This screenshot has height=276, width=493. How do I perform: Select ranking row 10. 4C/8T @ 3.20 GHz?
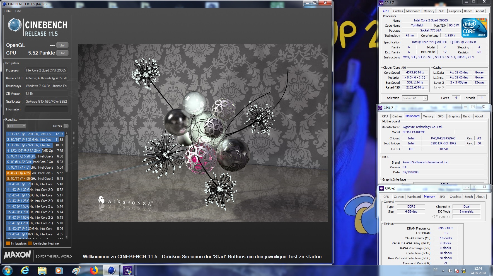pyautogui.click(x=35, y=184)
